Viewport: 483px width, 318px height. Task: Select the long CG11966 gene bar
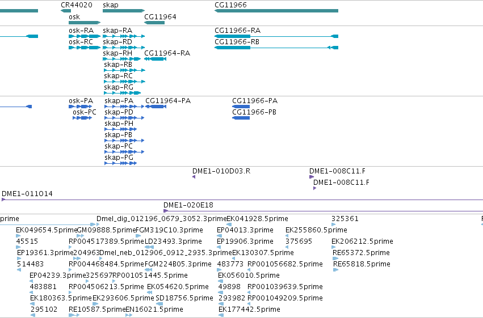pyautogui.click(x=276, y=11)
